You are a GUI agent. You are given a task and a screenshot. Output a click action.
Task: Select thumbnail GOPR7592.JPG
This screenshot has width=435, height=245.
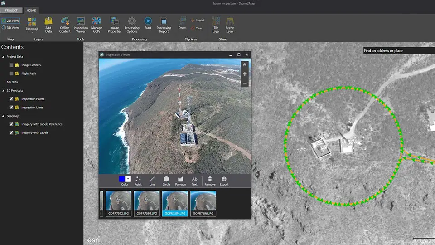tap(118, 203)
